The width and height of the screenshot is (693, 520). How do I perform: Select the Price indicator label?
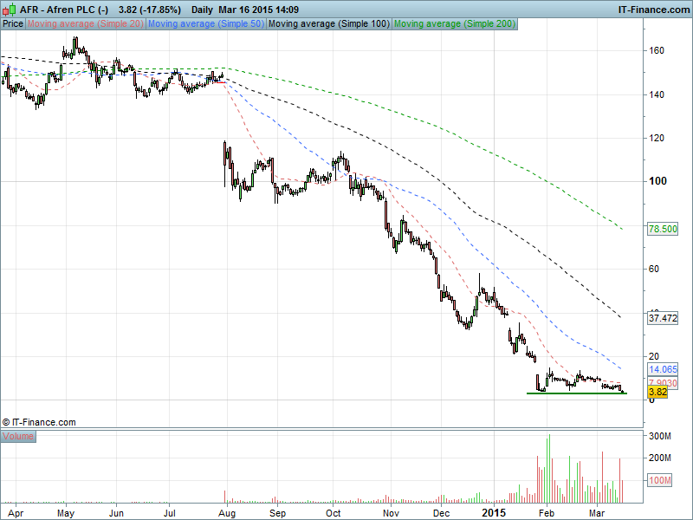tap(13, 24)
